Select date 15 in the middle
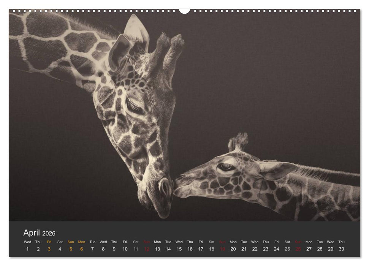This screenshot has height=266, width=369. tap(179, 248)
